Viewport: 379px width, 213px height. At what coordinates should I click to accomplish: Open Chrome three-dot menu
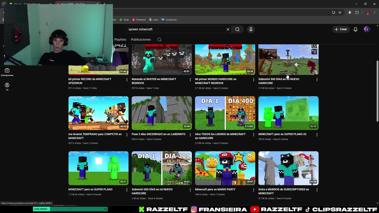375,12
